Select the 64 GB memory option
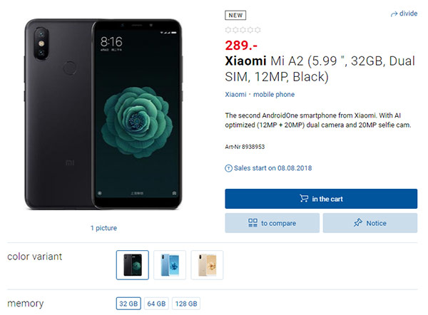The height and width of the screenshot is (315, 428). coord(156,304)
